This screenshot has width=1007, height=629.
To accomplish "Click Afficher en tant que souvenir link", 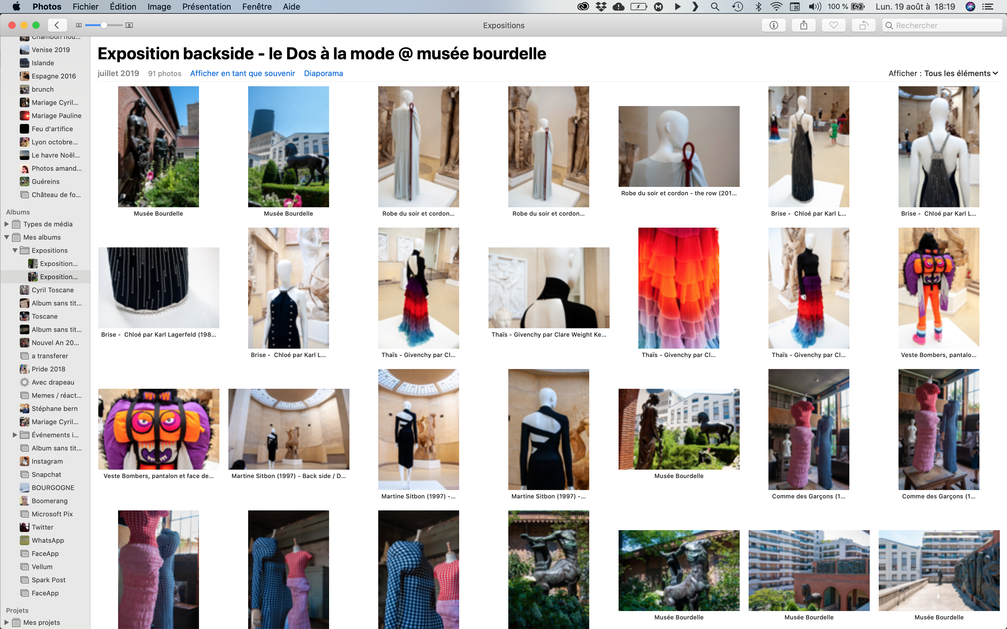I will [242, 73].
